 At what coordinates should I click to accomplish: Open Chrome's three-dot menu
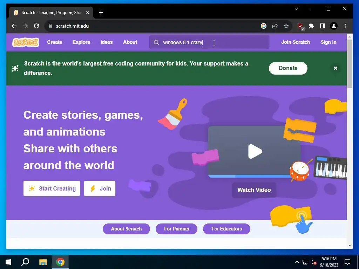click(345, 26)
